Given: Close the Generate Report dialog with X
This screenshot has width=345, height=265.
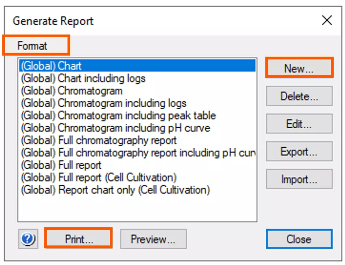Looking at the screenshot, I should click(327, 21).
